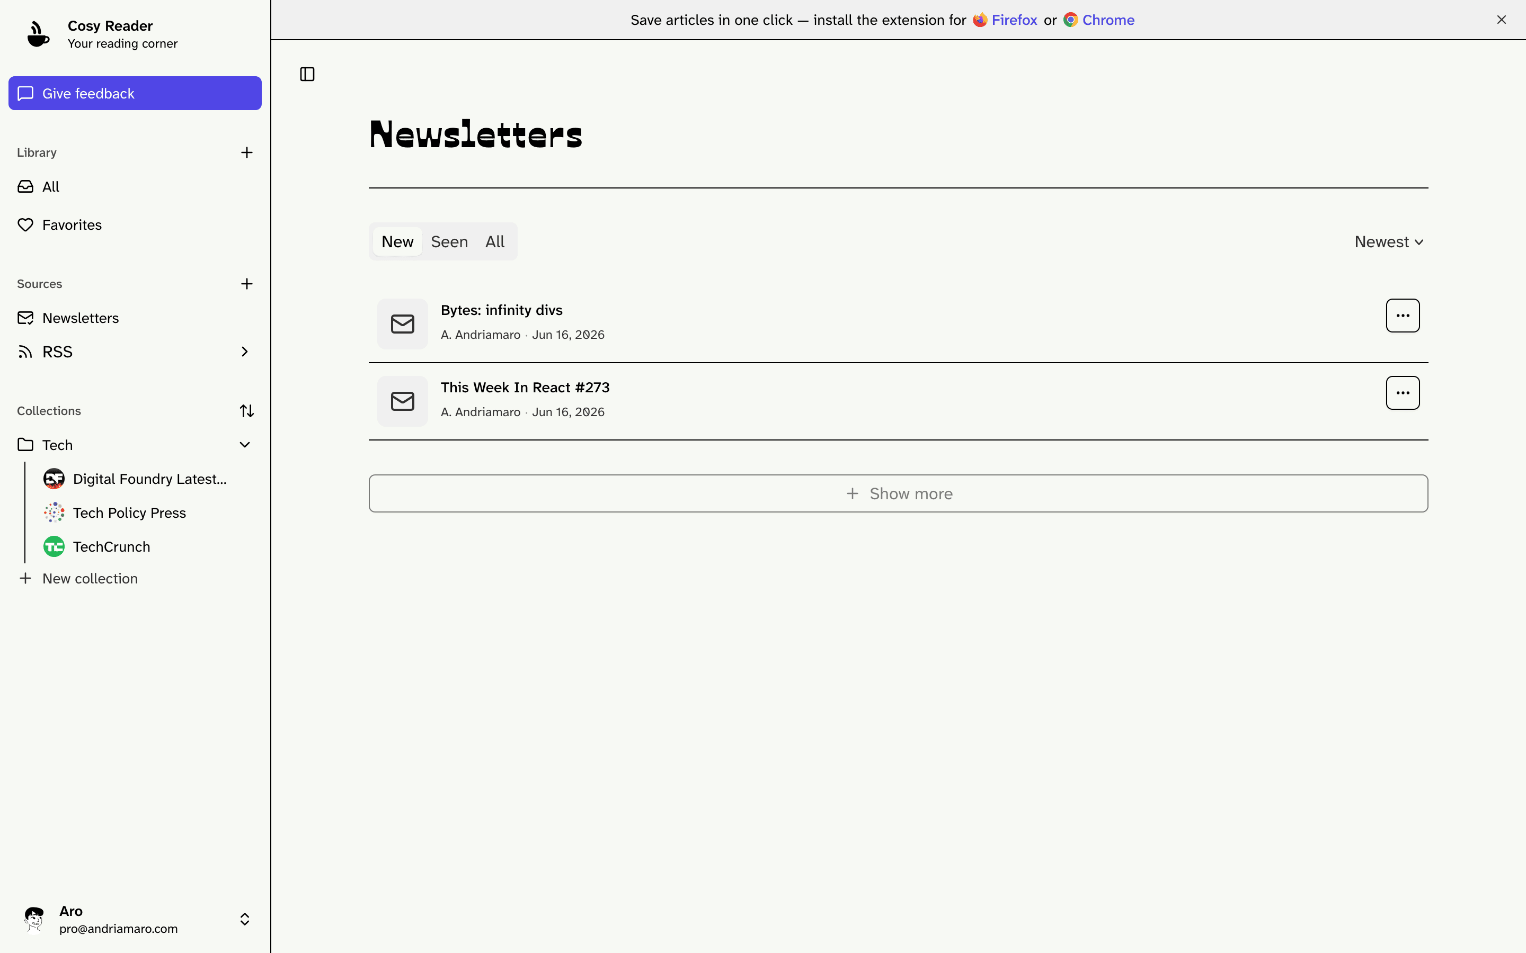The width and height of the screenshot is (1526, 953).
Task: Click the Tech Policy Press feed icon
Action: pyautogui.click(x=54, y=513)
